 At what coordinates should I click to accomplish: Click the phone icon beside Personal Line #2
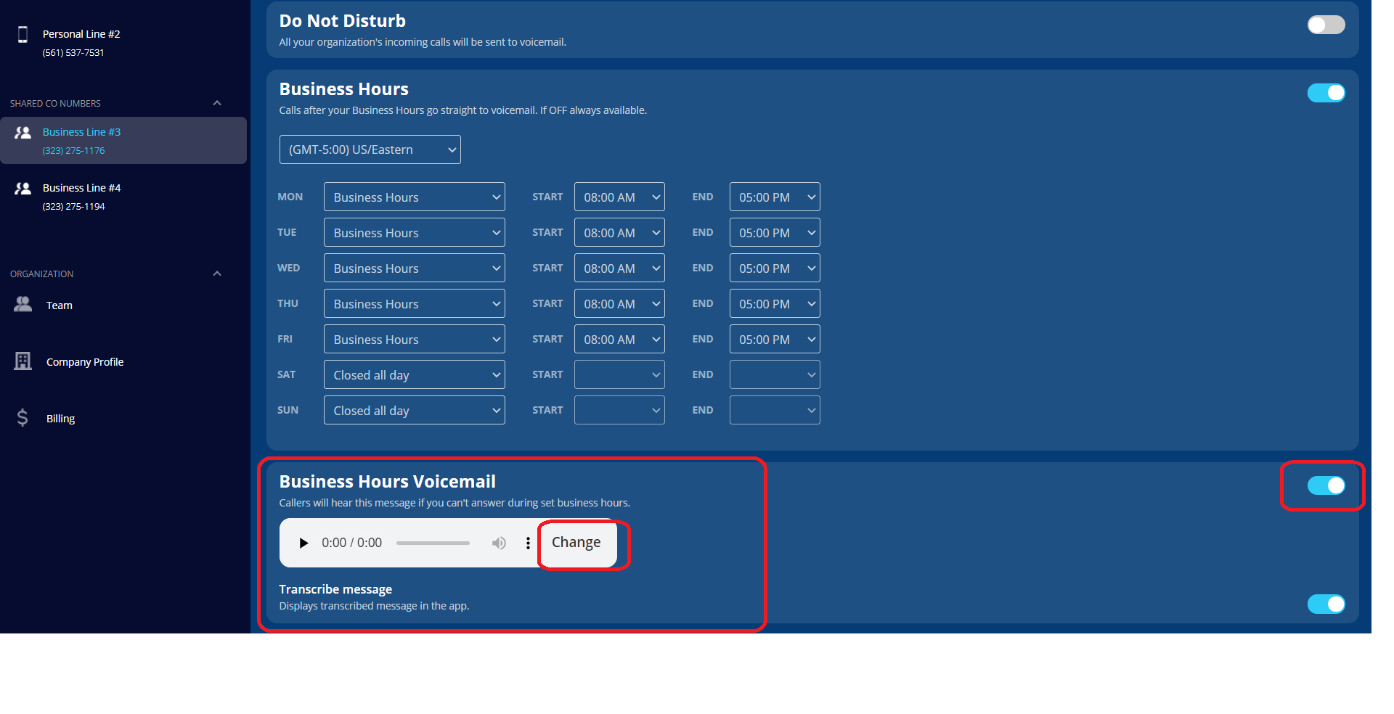23,34
